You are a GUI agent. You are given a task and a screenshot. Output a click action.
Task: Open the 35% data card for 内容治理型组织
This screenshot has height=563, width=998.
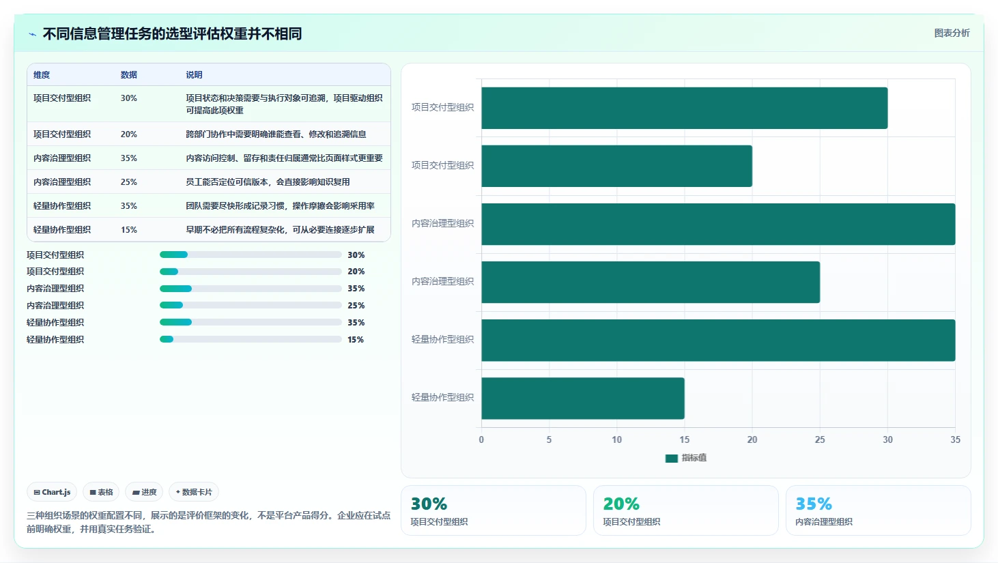pos(879,510)
